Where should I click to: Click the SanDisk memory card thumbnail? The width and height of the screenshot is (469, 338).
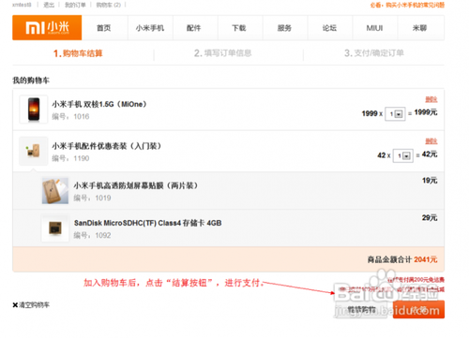55,228
